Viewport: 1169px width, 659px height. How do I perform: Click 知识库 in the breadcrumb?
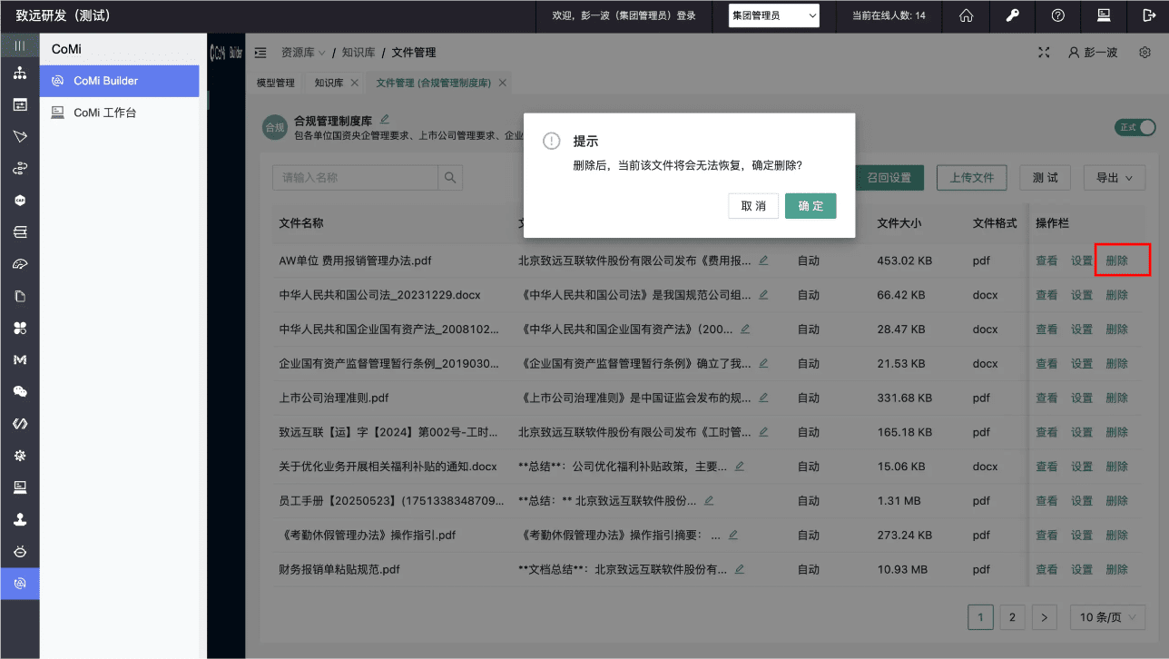(359, 53)
